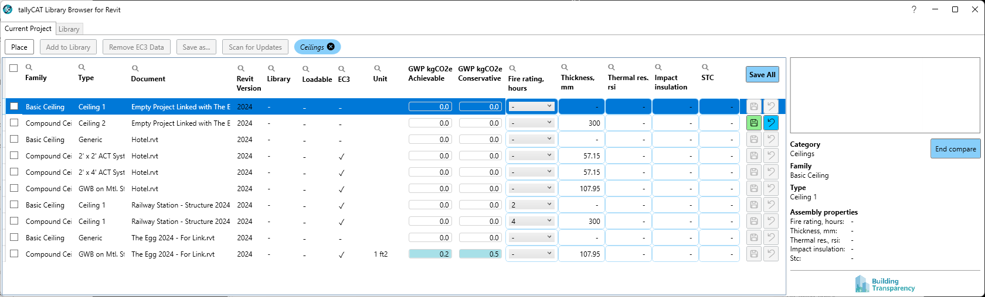This screenshot has width=985, height=297.
Task: Click the blue undo icon for Ceiling 2 row
Action: coord(771,123)
